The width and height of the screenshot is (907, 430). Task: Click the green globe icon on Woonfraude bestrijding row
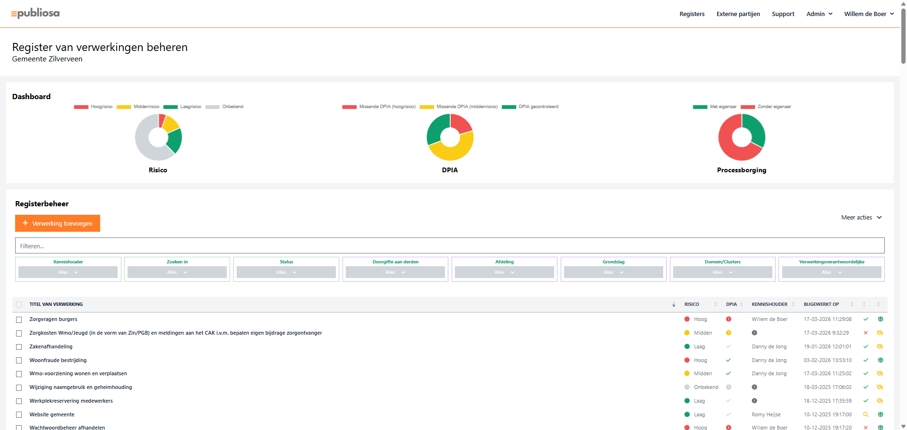point(880,360)
